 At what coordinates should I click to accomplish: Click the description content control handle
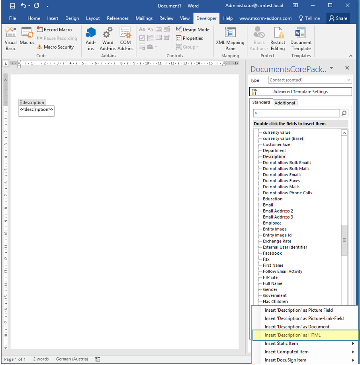(32, 102)
